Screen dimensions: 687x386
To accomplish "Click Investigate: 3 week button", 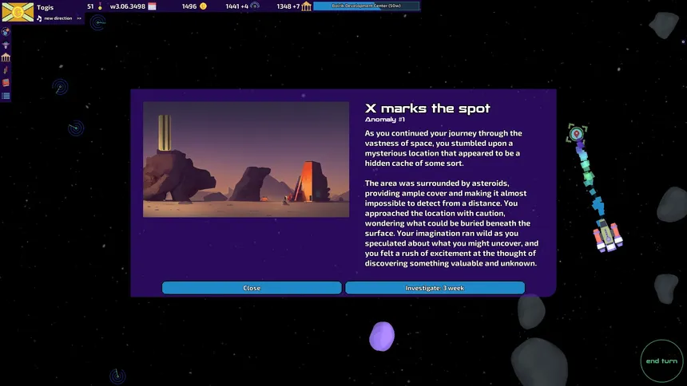I will [x=435, y=288].
